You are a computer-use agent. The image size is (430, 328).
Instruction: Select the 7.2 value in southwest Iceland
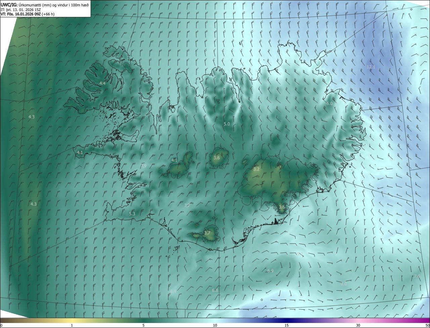coord(187,205)
